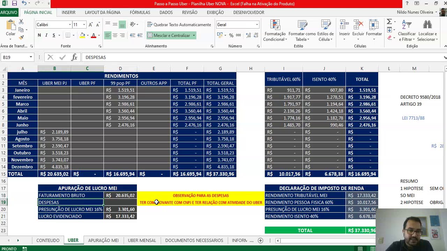The height and width of the screenshot is (251, 447).
Task: Expand Mesclar e Centralizar dropdown arrow
Action: 194,35
